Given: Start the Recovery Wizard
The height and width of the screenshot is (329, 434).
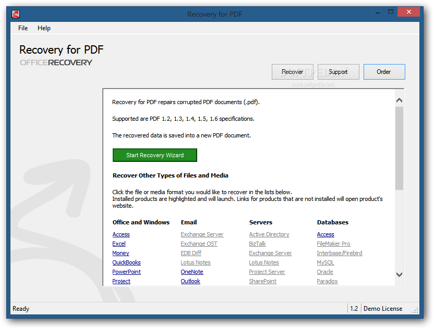Looking at the screenshot, I should (x=155, y=155).
